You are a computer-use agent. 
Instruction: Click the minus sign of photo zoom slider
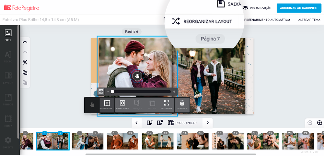click(108, 92)
